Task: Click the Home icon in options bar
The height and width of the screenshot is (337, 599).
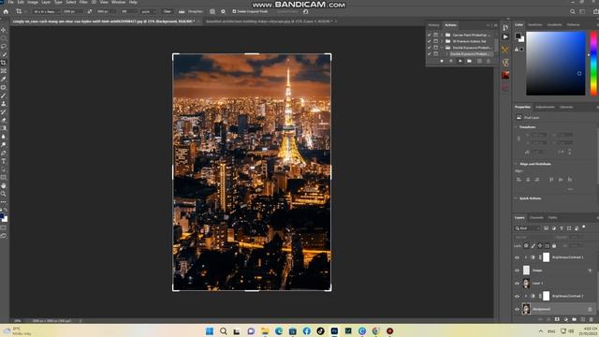Action: pyautogui.click(x=6, y=11)
